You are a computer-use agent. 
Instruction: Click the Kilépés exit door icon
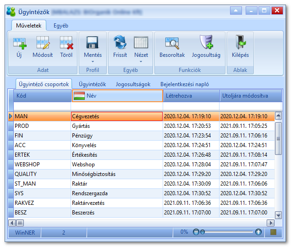pos(240,42)
